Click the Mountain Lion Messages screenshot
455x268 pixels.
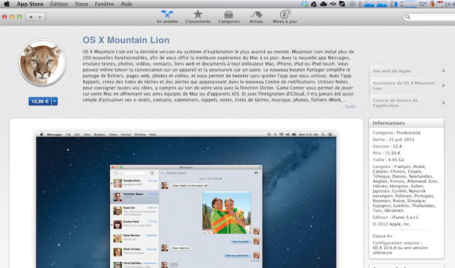point(186,200)
